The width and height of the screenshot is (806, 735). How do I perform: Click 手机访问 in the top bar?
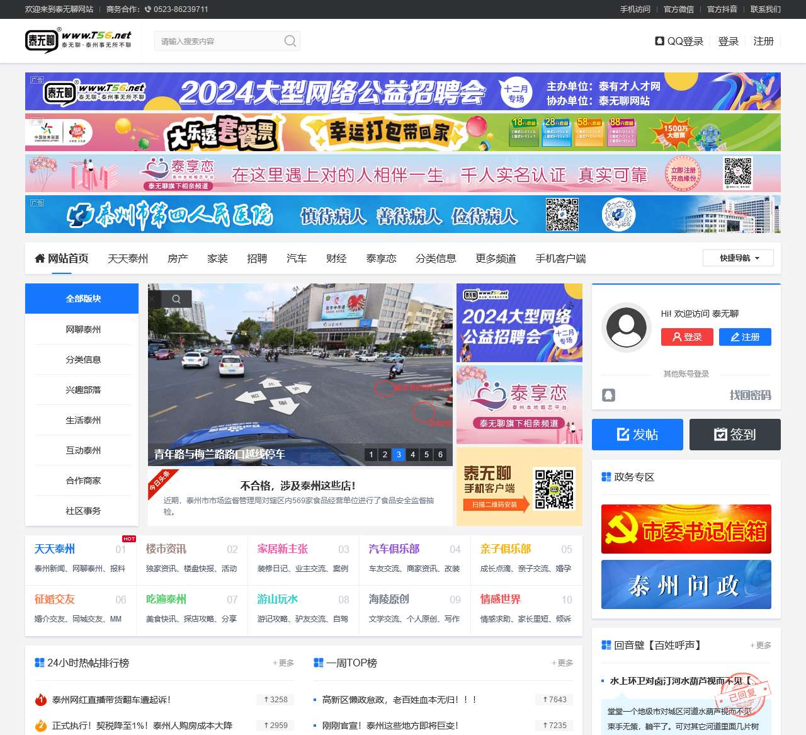635,9
